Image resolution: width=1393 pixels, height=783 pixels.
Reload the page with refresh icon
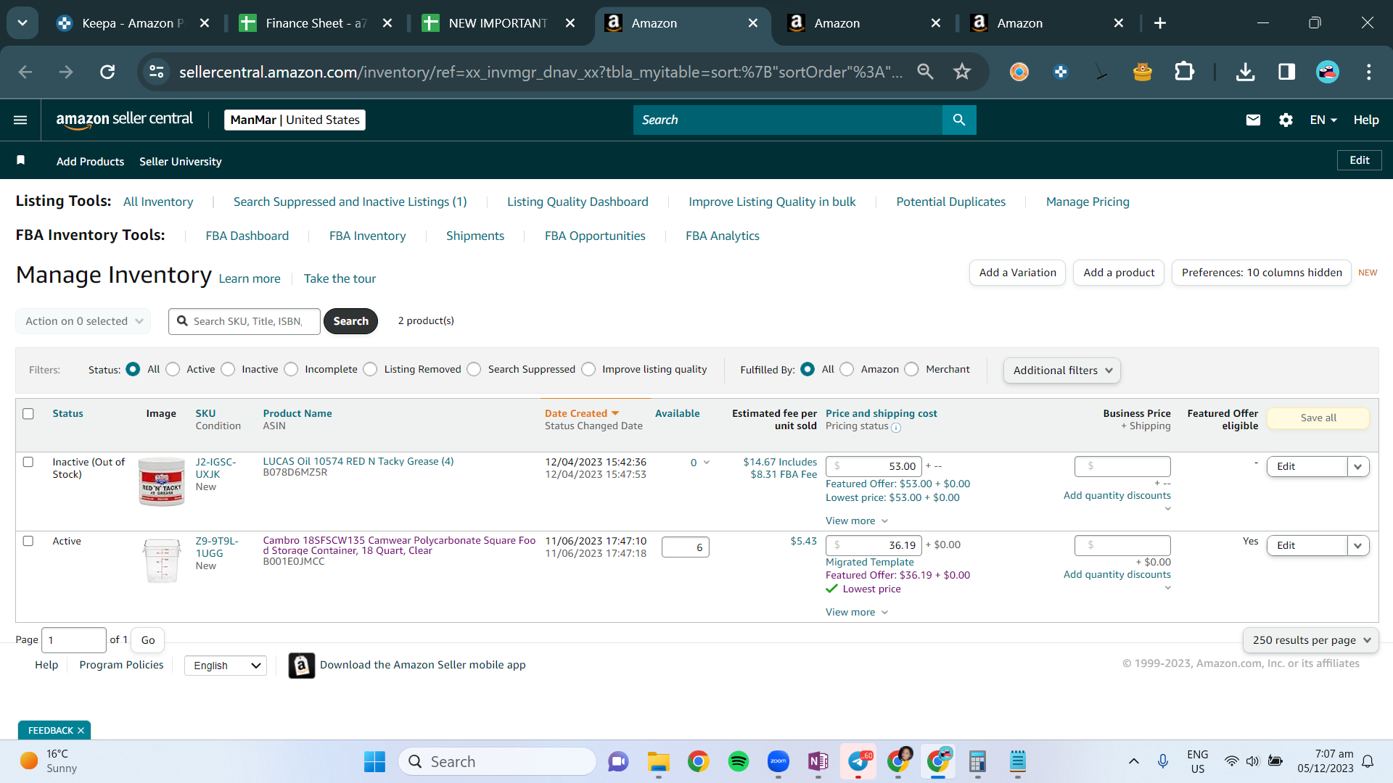pos(107,72)
